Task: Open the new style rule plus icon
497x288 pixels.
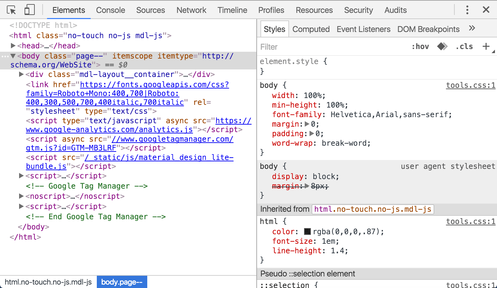Action: point(485,46)
